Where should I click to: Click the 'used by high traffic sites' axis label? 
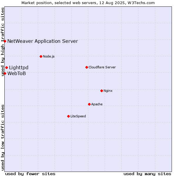click(2, 42)
